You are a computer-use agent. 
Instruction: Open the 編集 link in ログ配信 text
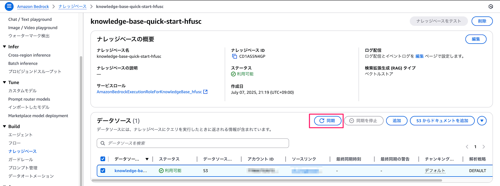click(x=419, y=56)
